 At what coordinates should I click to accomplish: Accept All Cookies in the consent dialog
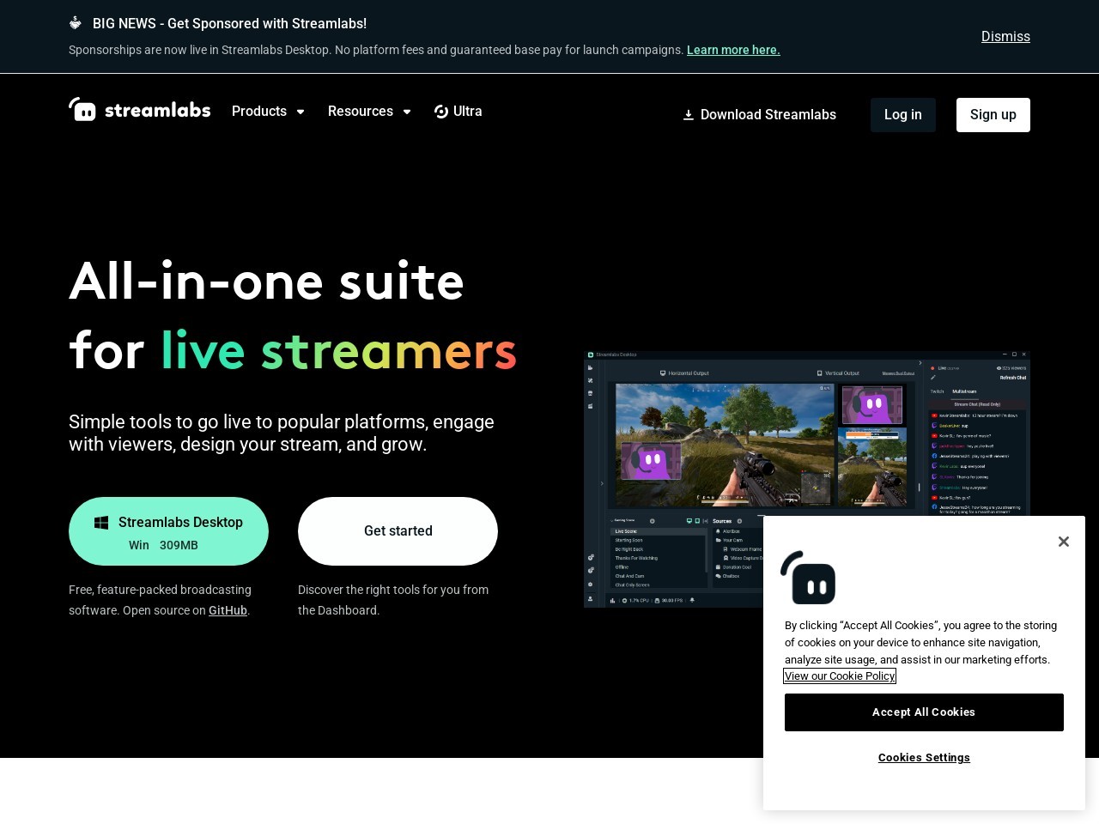click(924, 712)
